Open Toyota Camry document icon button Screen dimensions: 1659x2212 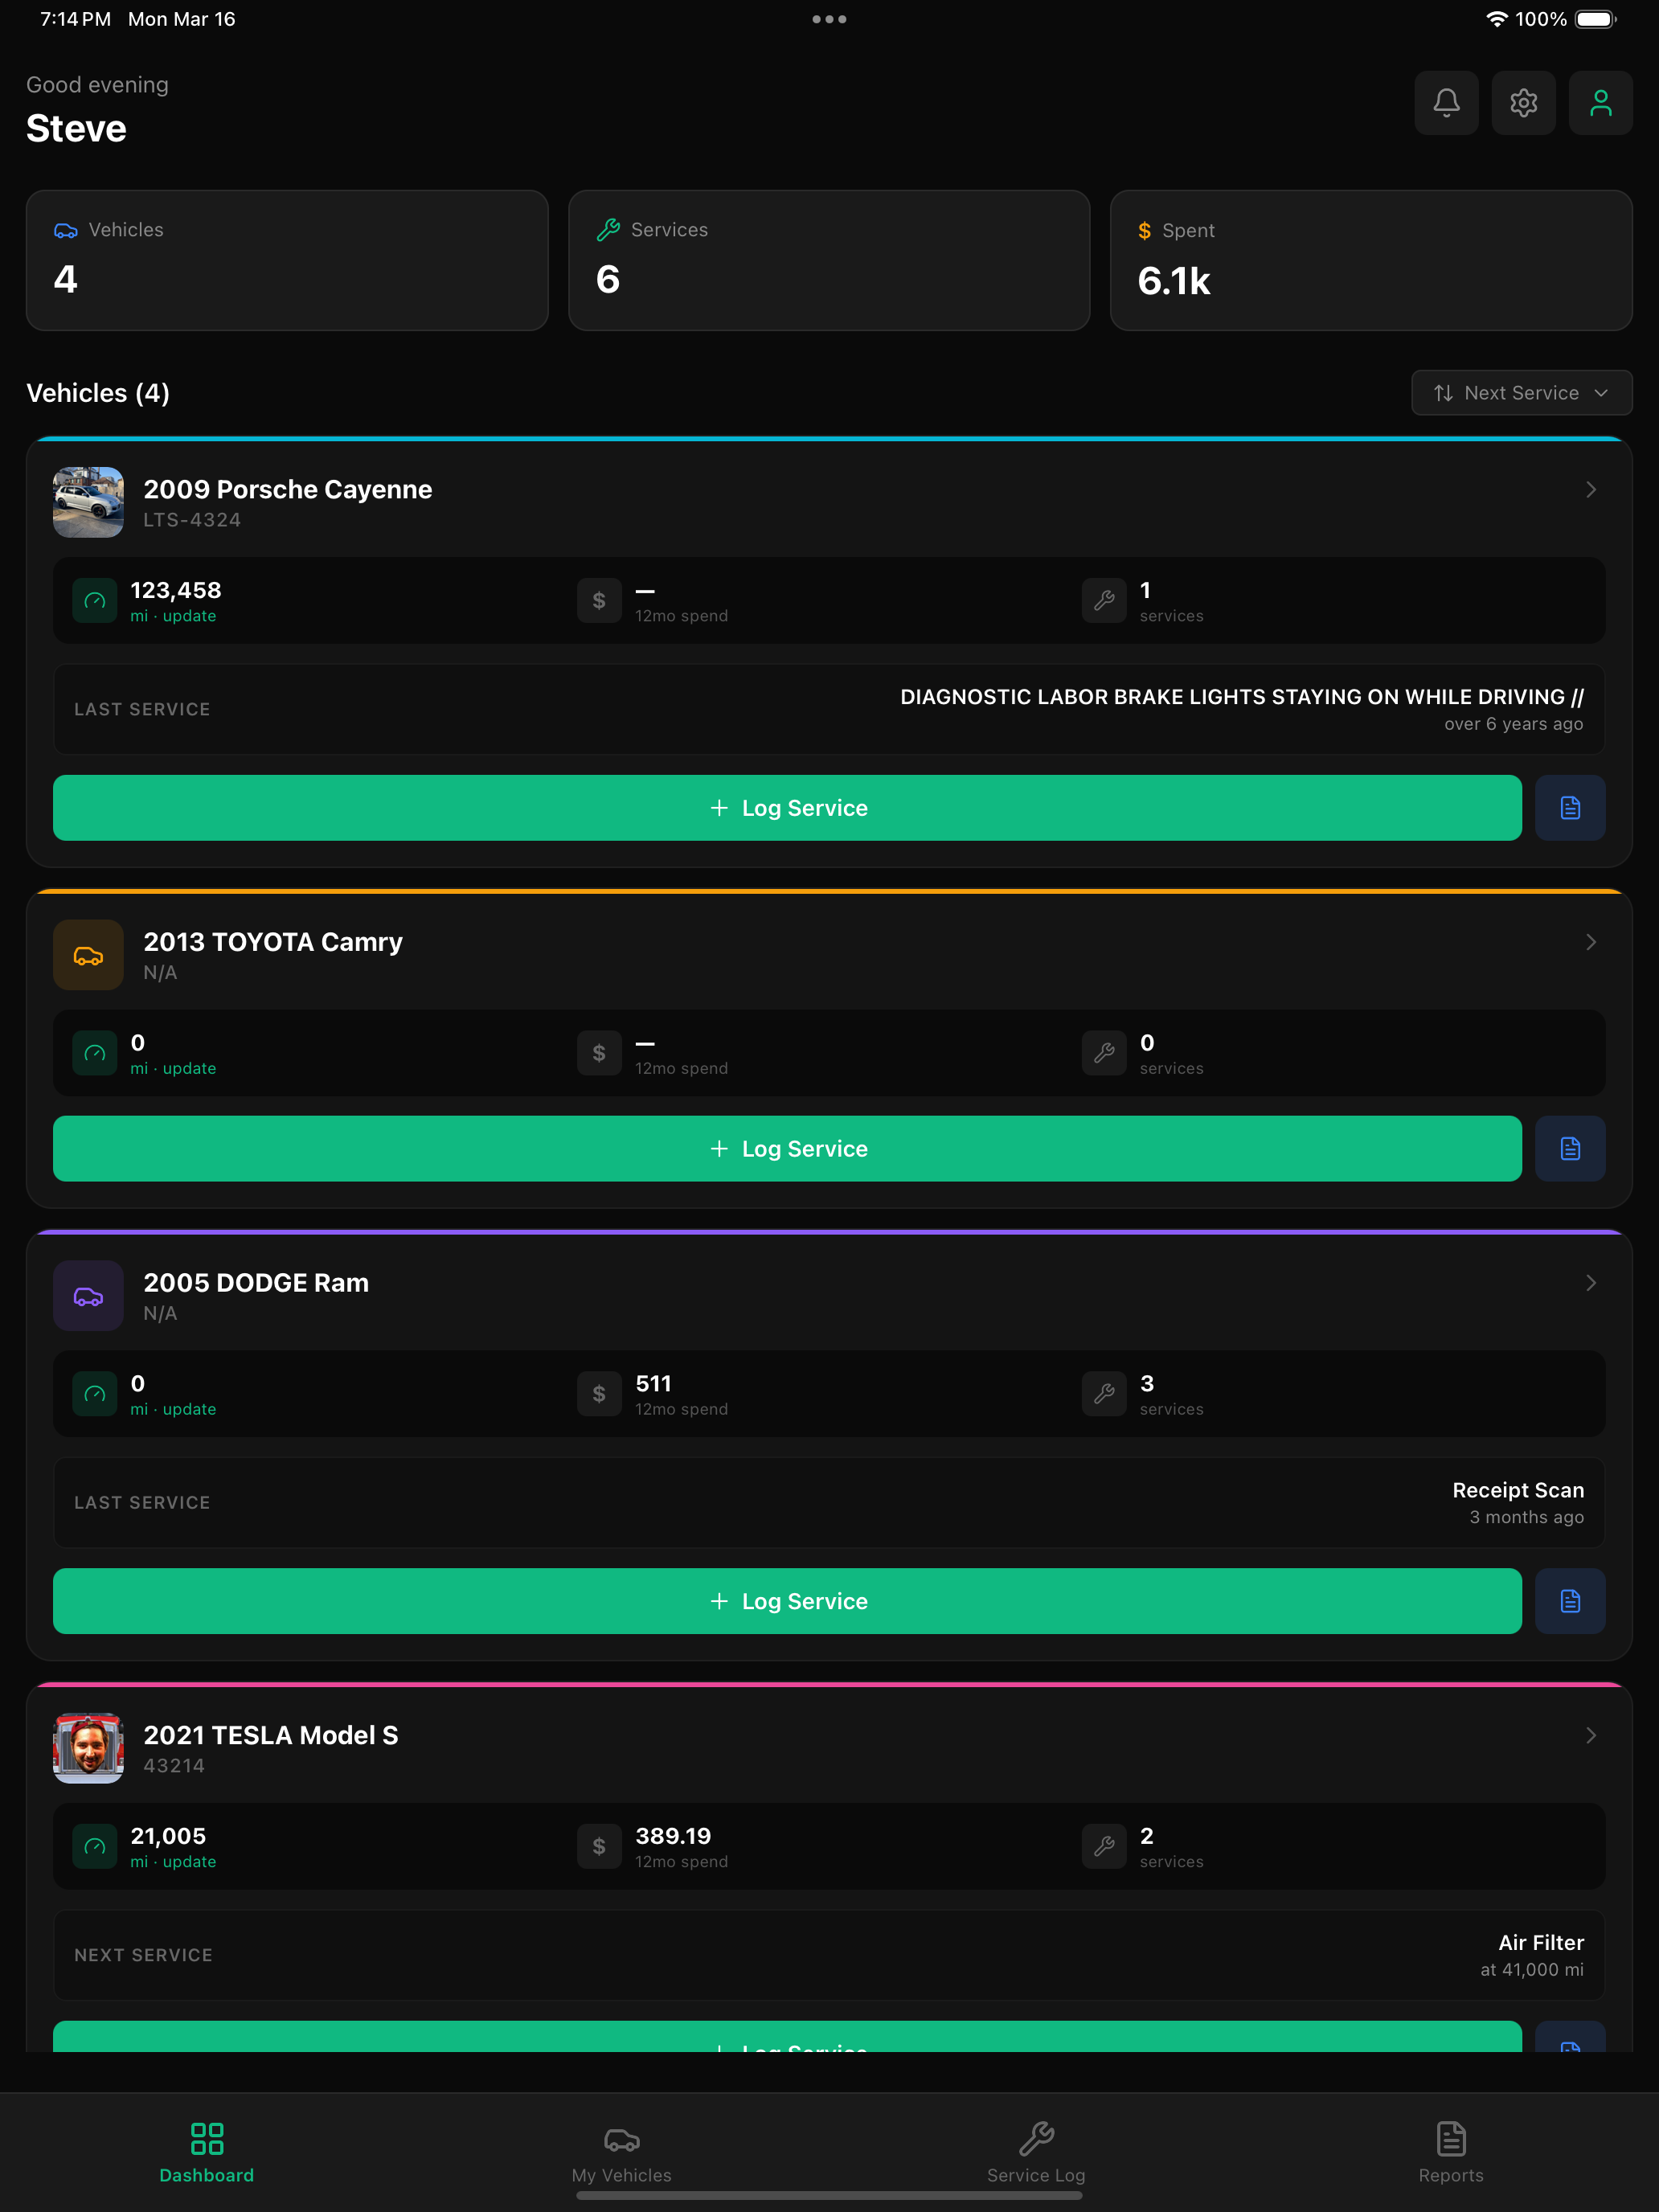click(1570, 1149)
